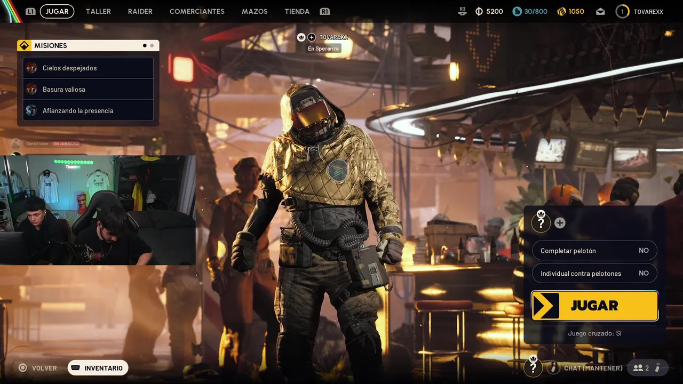Click the R1 next-tab icon

324,11
